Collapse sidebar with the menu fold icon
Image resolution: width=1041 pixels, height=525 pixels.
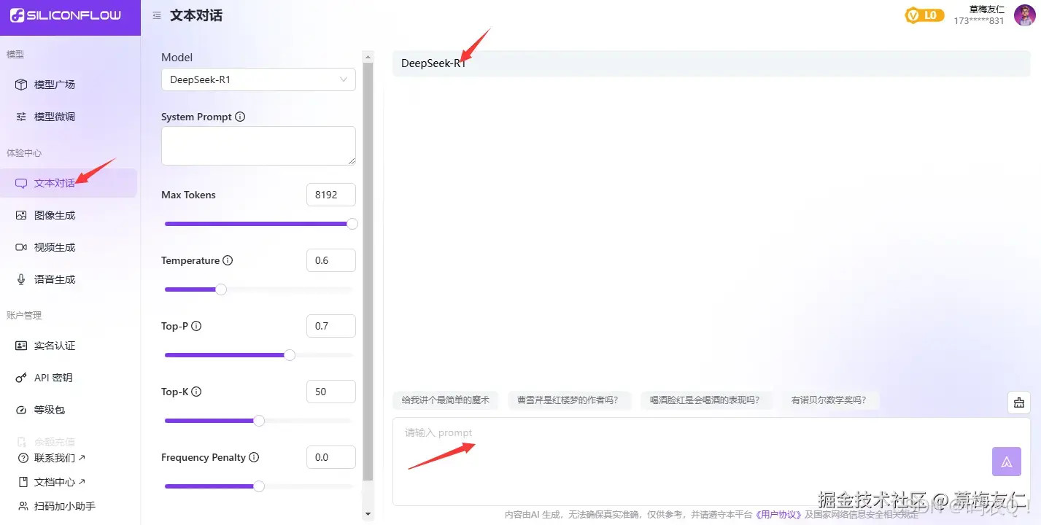pos(157,15)
